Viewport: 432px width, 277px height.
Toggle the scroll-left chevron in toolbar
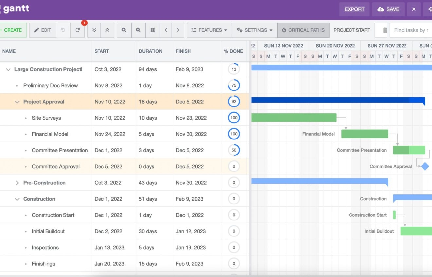[166, 30]
